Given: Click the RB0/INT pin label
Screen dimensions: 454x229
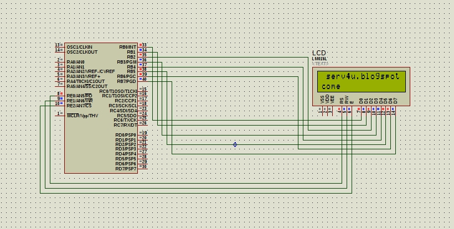Looking at the screenshot, I should 128,47.
